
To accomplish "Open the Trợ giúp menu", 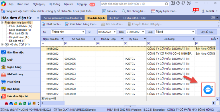I will click(x=82, y=4).
